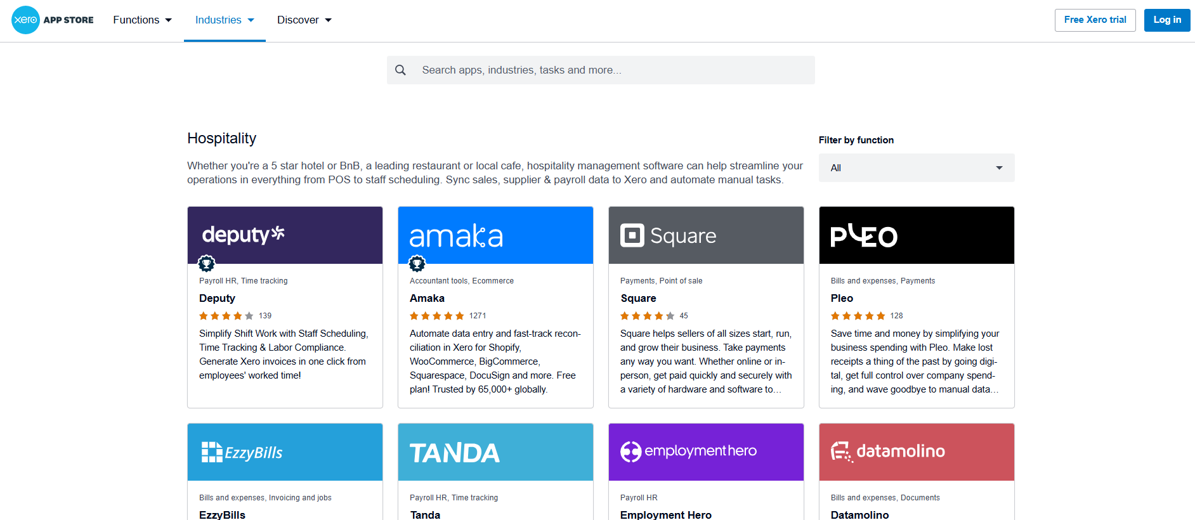Click 'Bills and expenses, Invoicing and jobs' text
Image resolution: width=1195 pixels, height=520 pixels.
[x=265, y=498]
